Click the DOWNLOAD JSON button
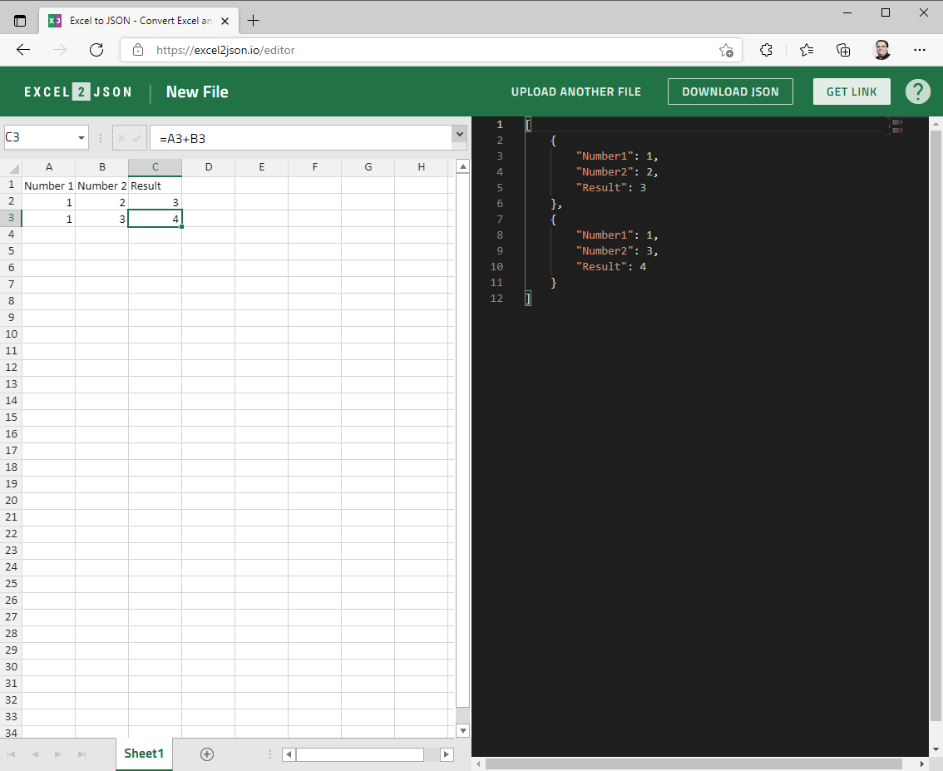Image resolution: width=943 pixels, height=771 pixels. pos(730,91)
